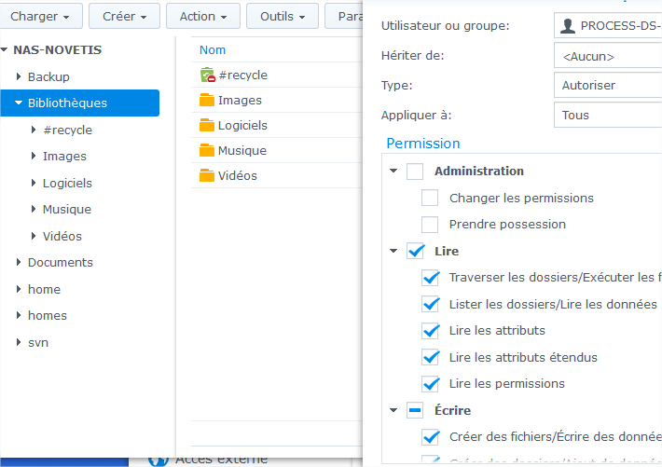
Task: Uncheck 'Lire les attributs étendus'
Action: click(430, 357)
